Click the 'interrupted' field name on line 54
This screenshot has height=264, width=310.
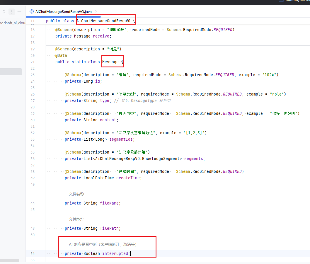115,253
